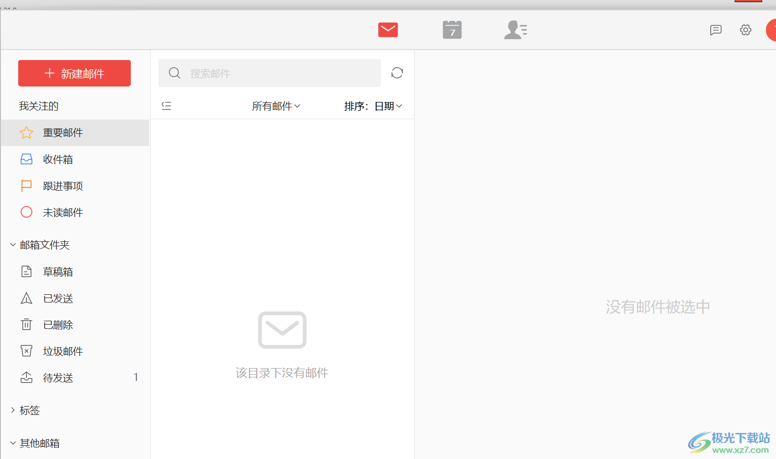This screenshot has width=776, height=459.
Task: Open the 所有邮件 filter dropdown
Action: click(x=276, y=106)
